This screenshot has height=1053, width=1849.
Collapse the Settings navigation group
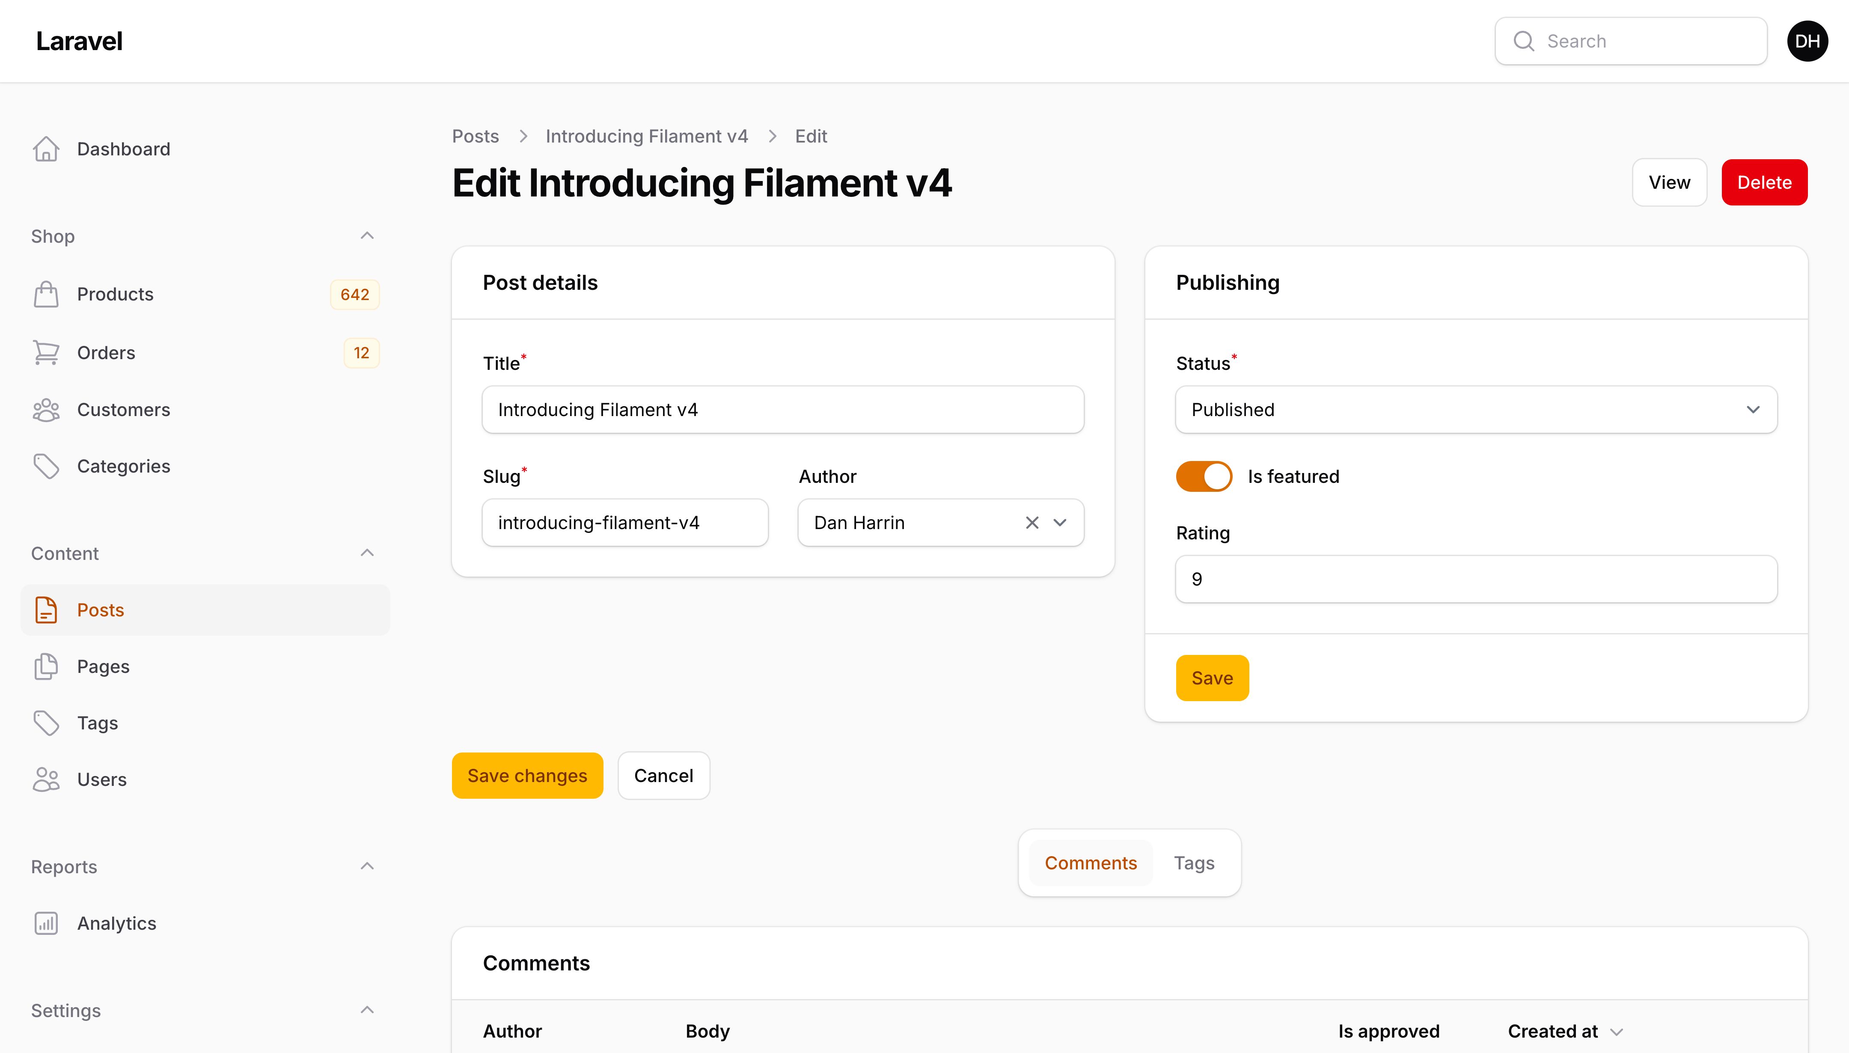point(367,1010)
